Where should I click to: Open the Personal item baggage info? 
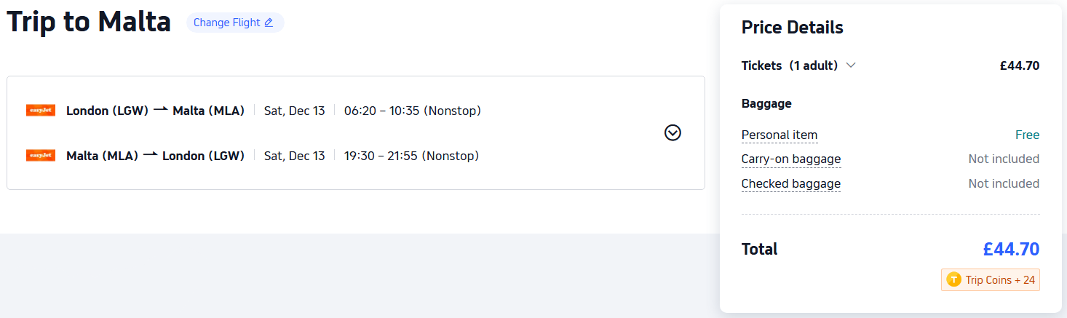point(779,135)
